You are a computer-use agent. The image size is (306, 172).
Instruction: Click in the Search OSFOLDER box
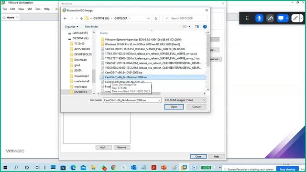185,18
